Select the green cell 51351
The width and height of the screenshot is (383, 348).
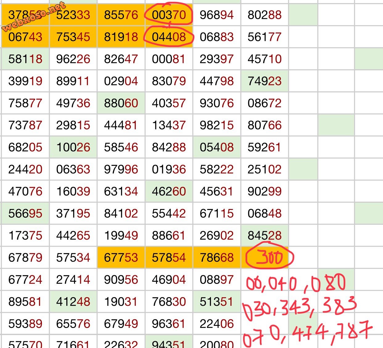click(217, 302)
